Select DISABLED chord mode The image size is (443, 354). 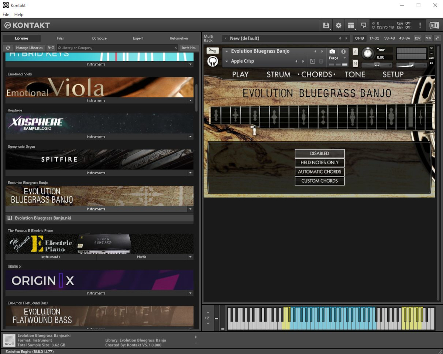(320, 154)
